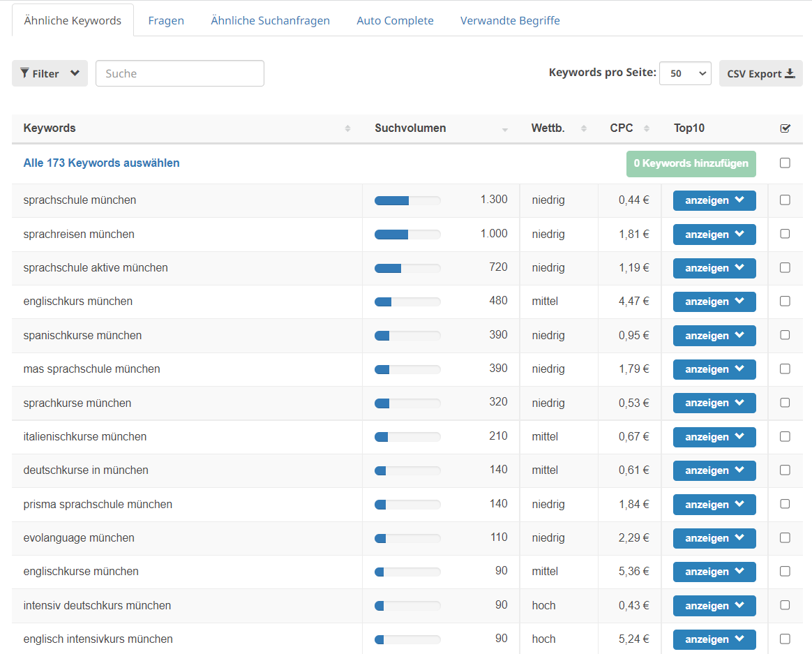Tick checkbox for spanischkurse münchen row

click(785, 335)
